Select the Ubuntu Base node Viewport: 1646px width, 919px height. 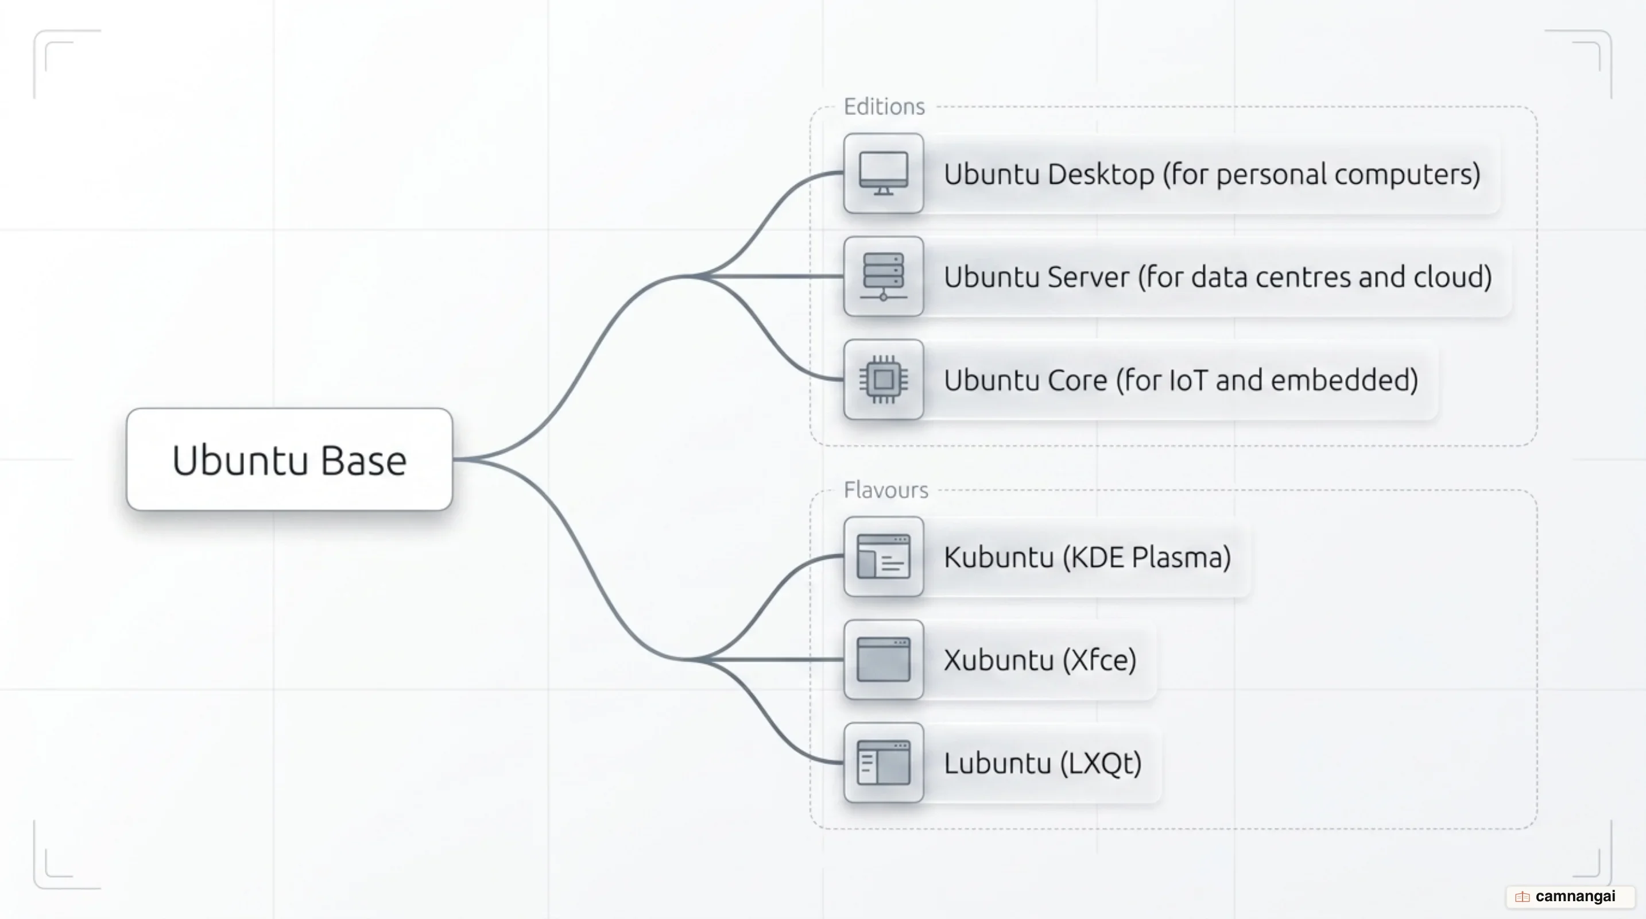coord(289,459)
